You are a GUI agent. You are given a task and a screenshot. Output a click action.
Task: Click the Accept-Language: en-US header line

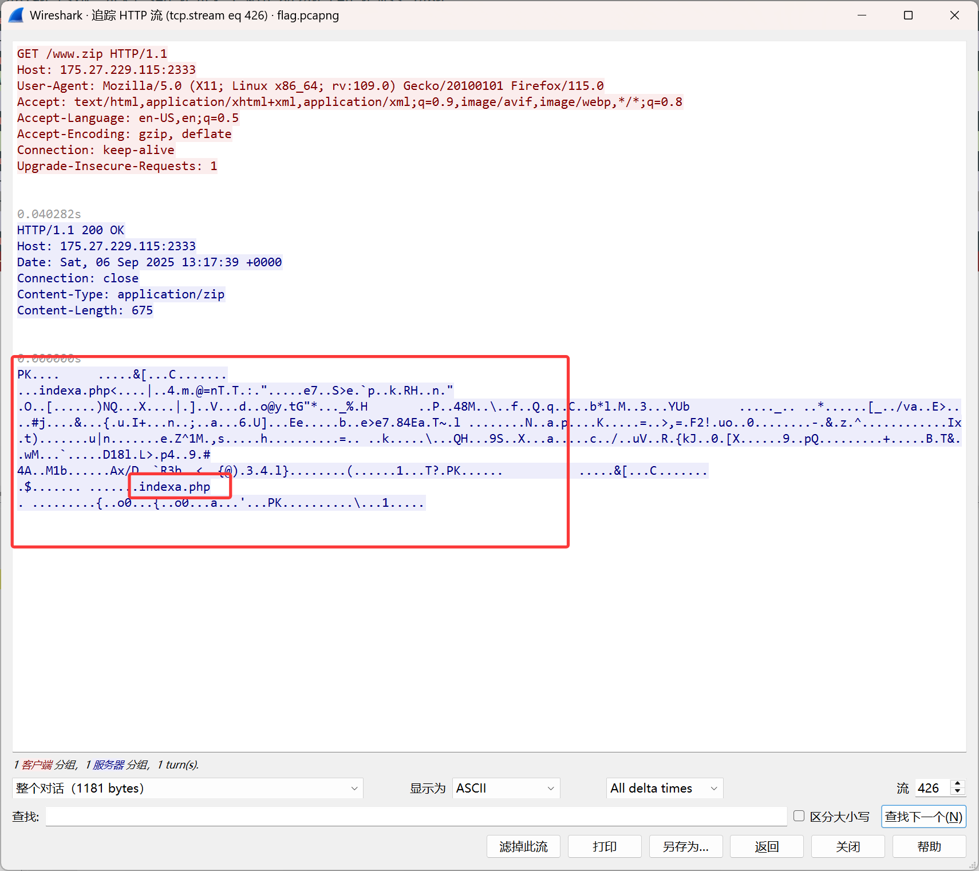coord(128,118)
